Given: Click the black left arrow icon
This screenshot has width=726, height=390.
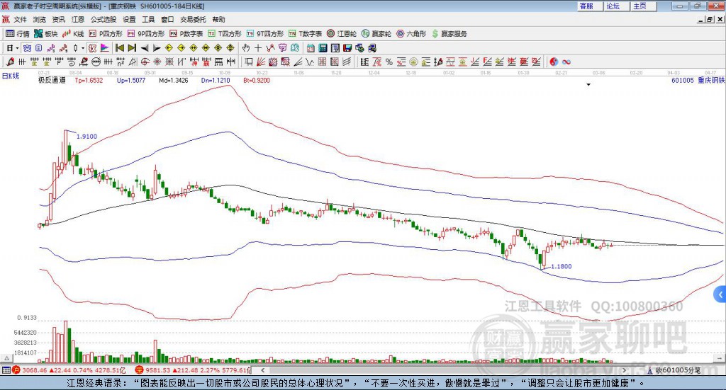Looking at the screenshot, I should tap(145, 48).
